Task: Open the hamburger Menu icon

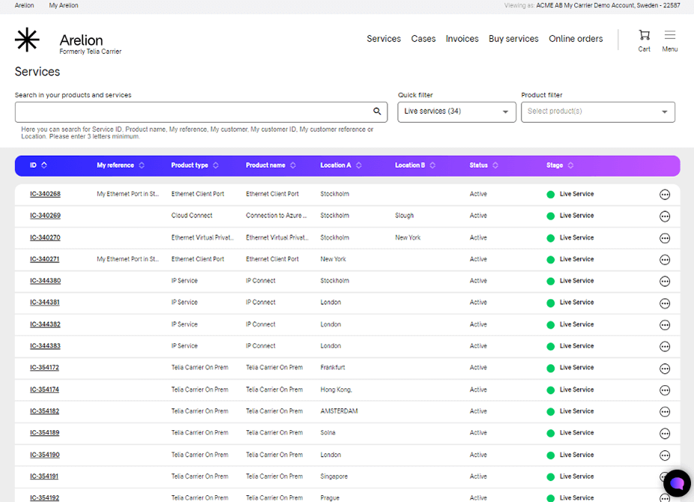Action: [670, 40]
